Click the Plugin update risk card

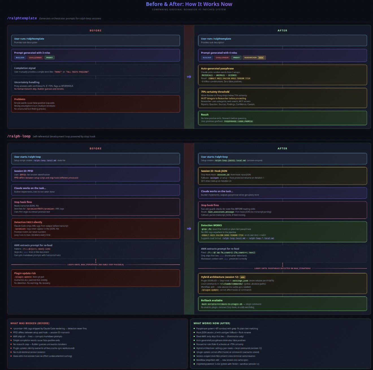96,278
